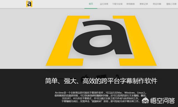Open the 首页 home tab
The width and height of the screenshot is (178, 107).
(x=91, y=4)
